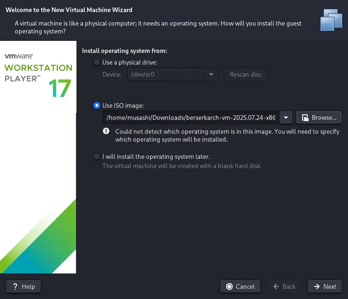The height and width of the screenshot is (299, 348).
Task: Click the virtual machine wizard icon
Action: [331, 20]
